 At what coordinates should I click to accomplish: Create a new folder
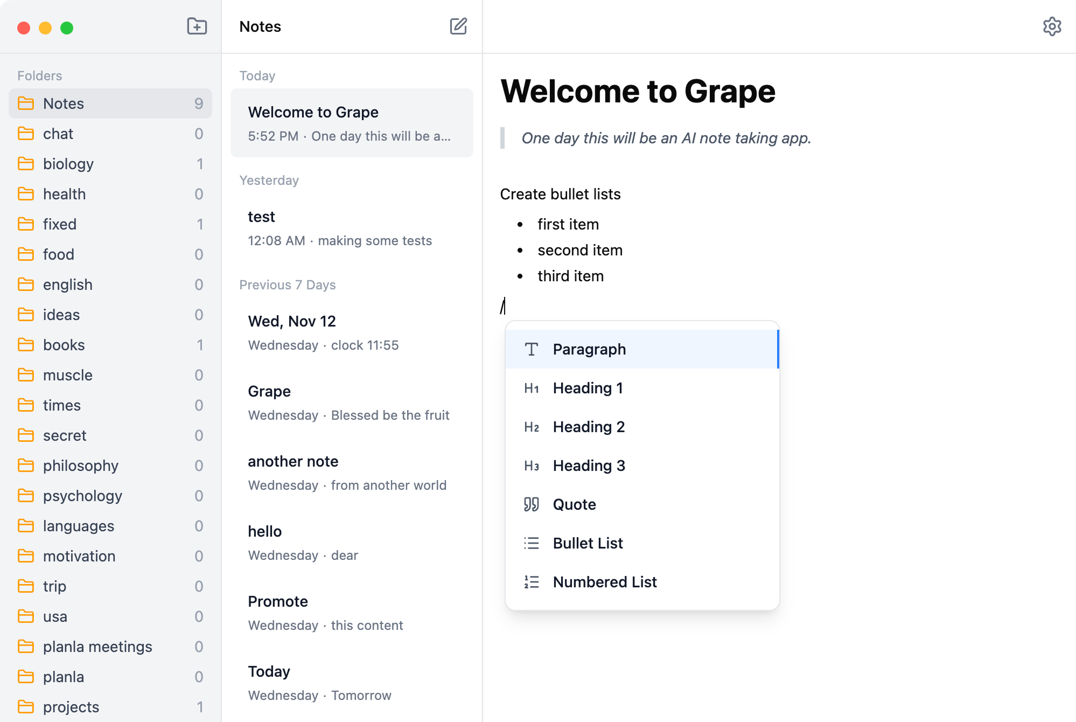[197, 26]
